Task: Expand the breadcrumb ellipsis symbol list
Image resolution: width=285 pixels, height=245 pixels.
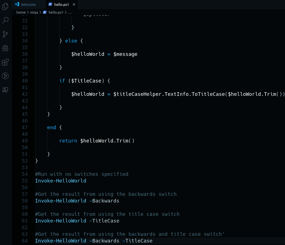Action: point(70,12)
